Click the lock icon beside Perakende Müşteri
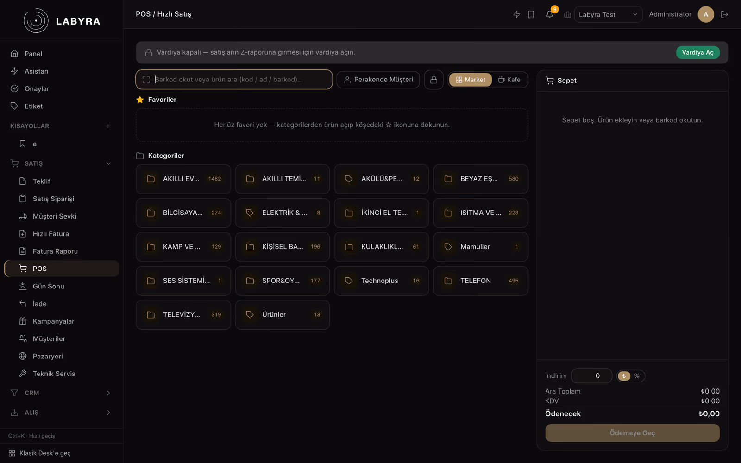This screenshot has width=741, height=463. pos(433,80)
